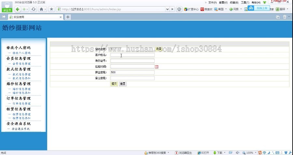Close the 欢迎使用 tab

tap(61, 17)
